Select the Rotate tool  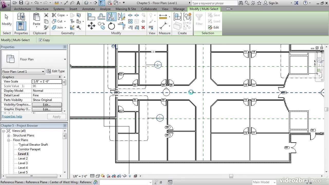111,26
